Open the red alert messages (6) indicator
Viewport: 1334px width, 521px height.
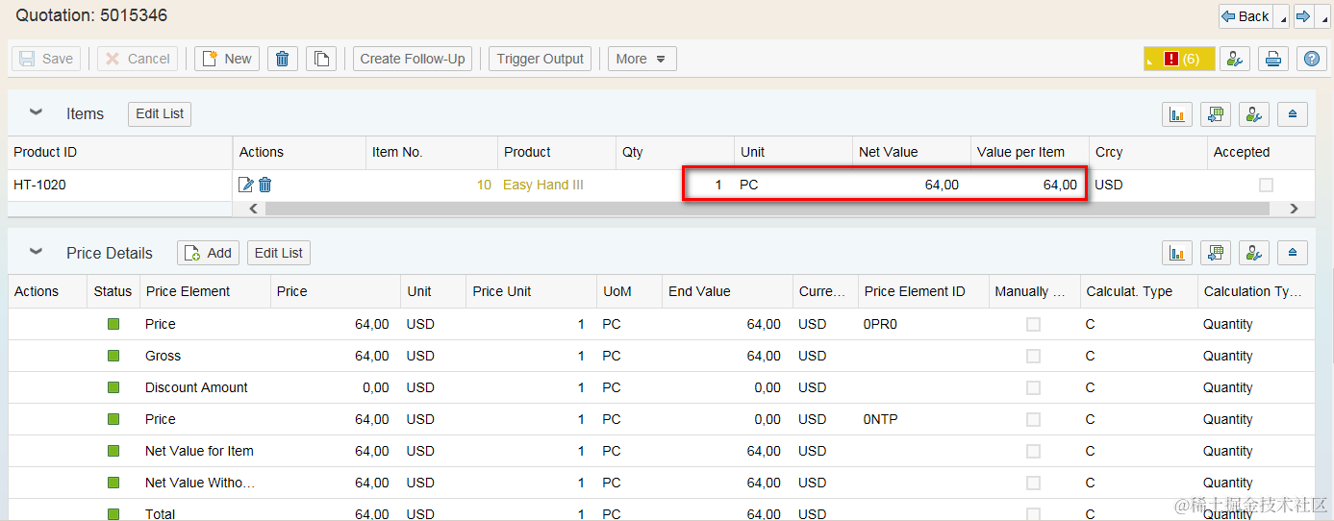1179,59
